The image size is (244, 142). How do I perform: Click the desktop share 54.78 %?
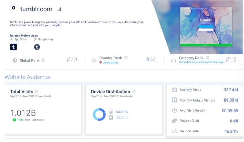(x=122, y=112)
